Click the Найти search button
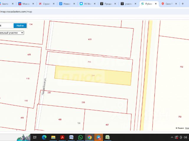Image resolution: width=189 pixels, height=141 pixels. pos(20,26)
